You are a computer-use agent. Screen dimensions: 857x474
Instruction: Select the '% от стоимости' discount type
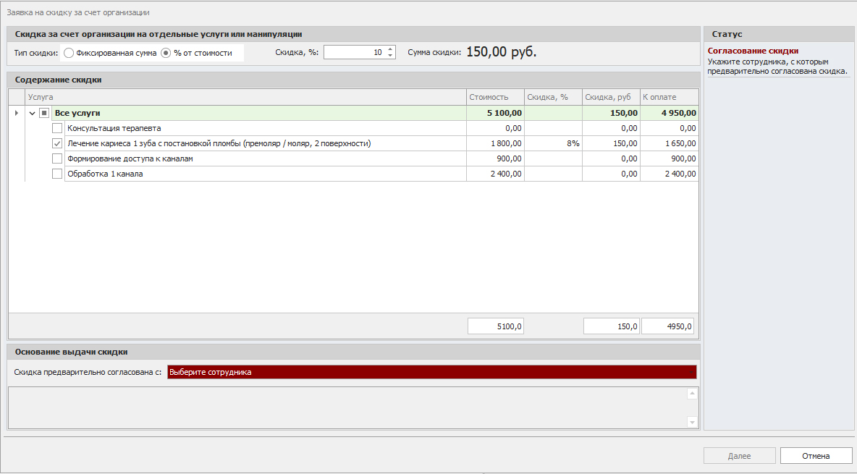[166, 53]
